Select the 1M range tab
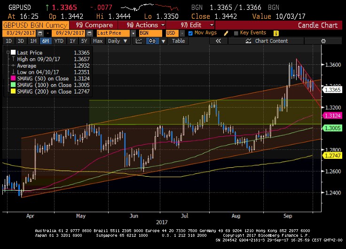 [x=33, y=41]
